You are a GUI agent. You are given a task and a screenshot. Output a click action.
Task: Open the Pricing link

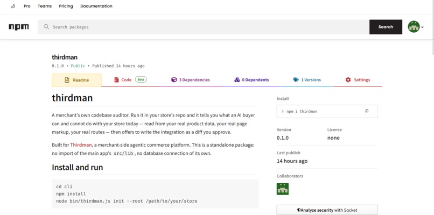click(66, 6)
